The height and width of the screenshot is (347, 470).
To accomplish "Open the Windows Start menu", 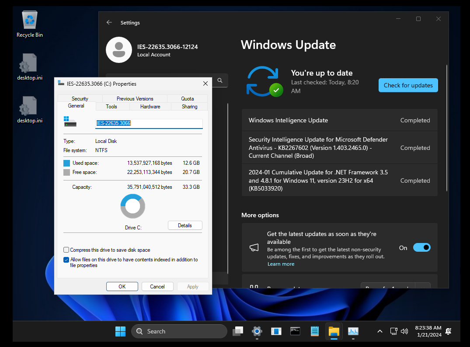I will tap(121, 331).
